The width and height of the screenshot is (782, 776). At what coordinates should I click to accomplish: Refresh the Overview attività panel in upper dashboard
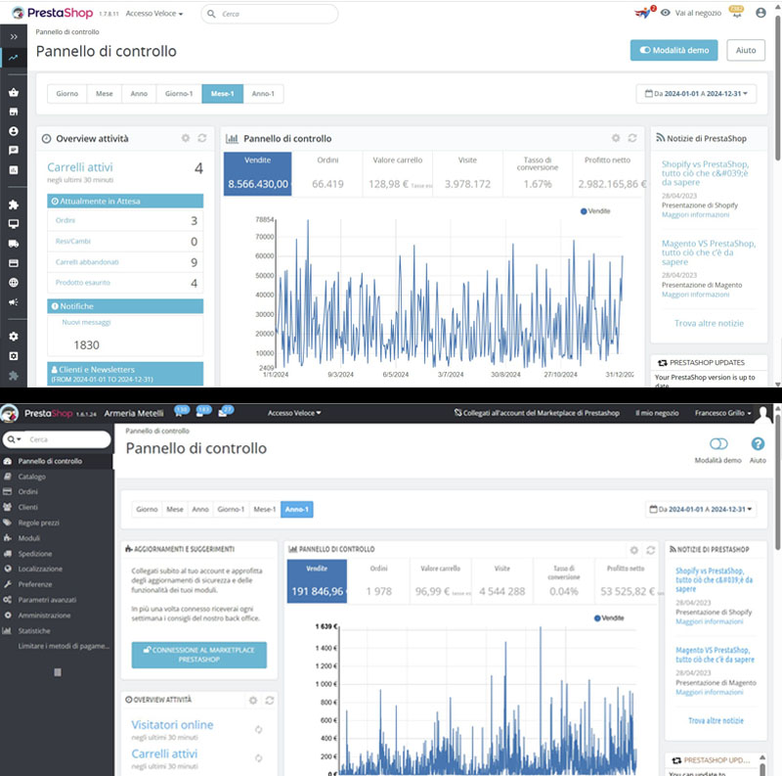tap(202, 139)
